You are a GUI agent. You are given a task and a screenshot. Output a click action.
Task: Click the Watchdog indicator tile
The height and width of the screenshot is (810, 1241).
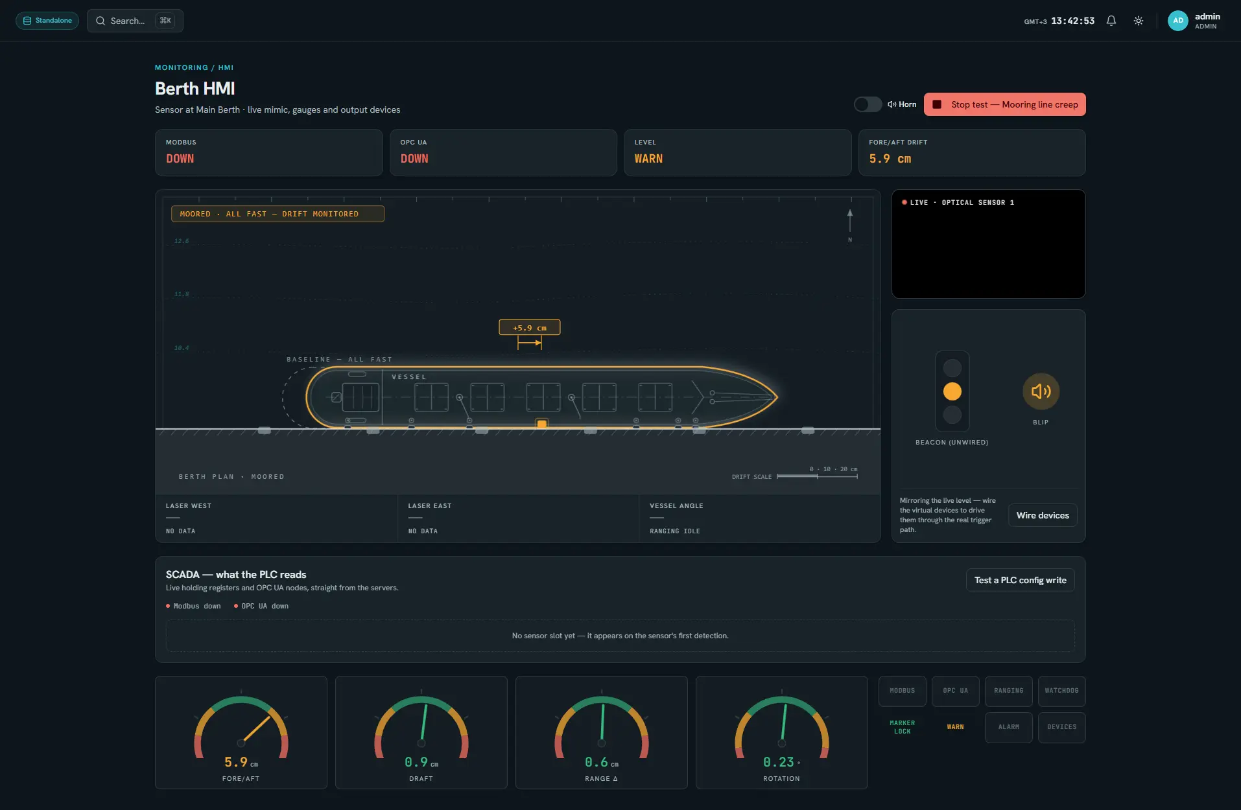(x=1061, y=691)
